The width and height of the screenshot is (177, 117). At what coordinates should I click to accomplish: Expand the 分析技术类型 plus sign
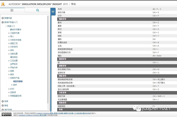pos(9,40)
